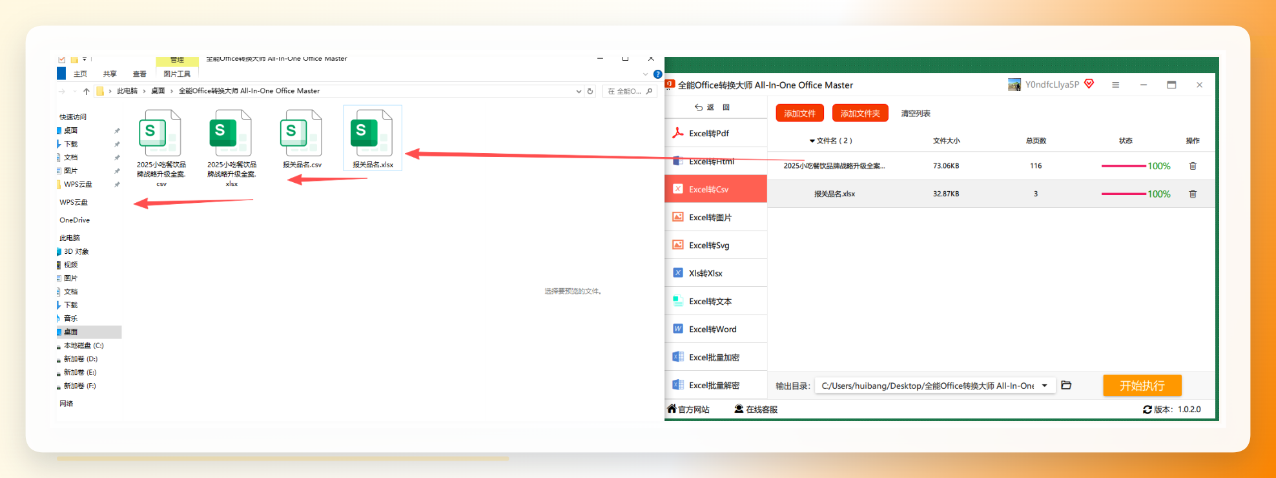Image resolution: width=1276 pixels, height=478 pixels.
Task: Click the red VIP diamond badge
Action: click(1089, 84)
